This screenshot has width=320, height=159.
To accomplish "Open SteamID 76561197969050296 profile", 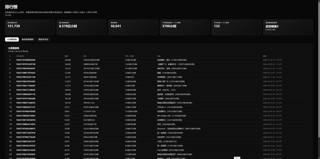I will (26, 60).
